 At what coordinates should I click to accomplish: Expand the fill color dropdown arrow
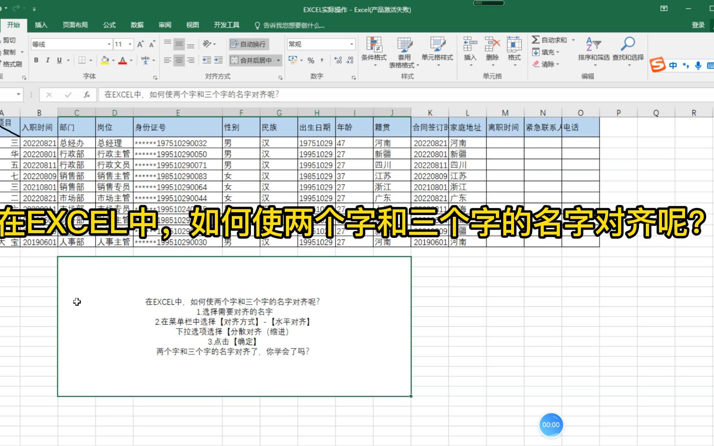coord(113,60)
